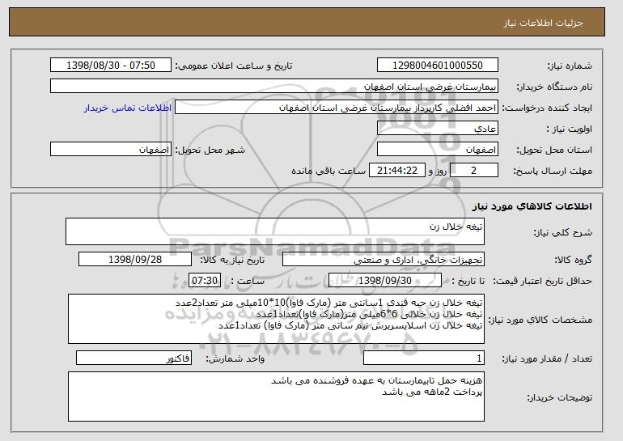Click the label حداقل تاریخ اعتبار قیمت

(542, 281)
